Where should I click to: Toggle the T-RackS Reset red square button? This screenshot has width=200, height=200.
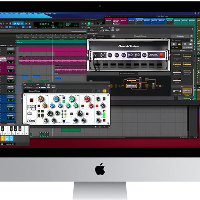pos(31,100)
